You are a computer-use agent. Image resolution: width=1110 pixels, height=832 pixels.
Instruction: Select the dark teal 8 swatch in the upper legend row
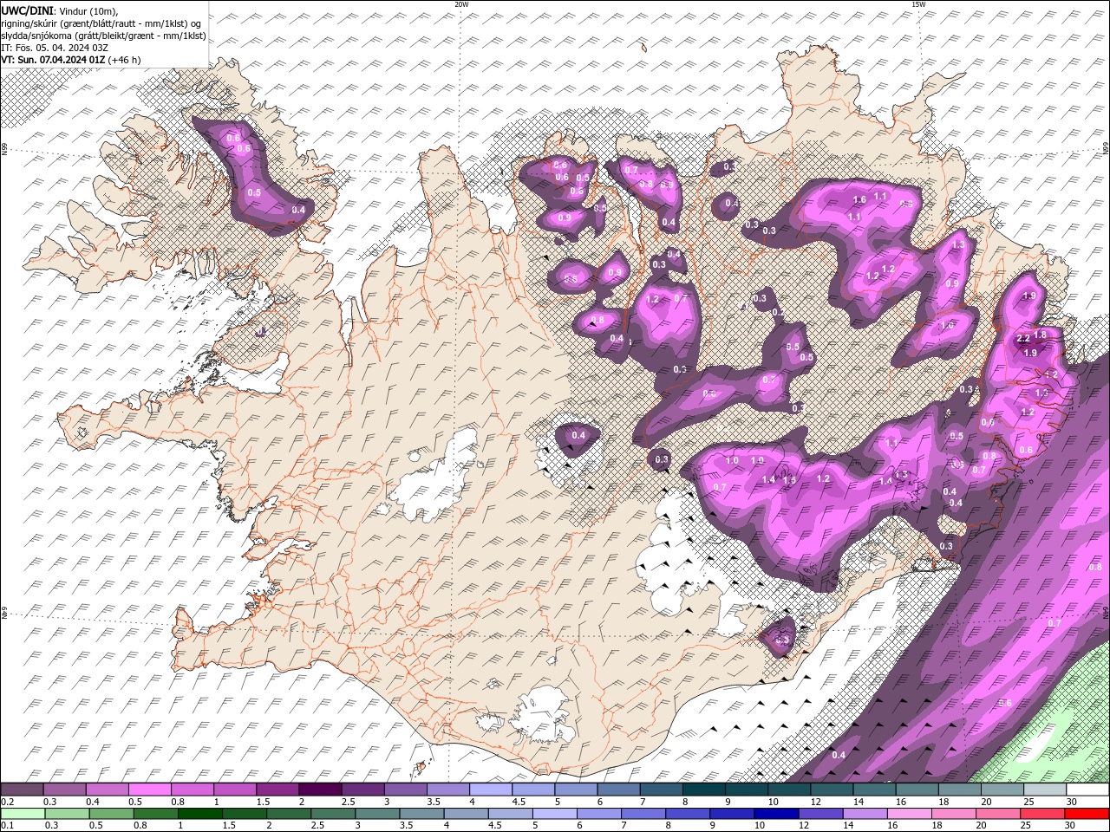click(704, 790)
